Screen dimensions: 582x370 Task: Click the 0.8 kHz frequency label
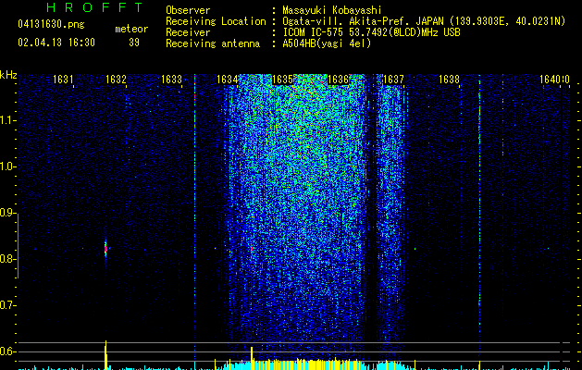[x=7, y=259]
